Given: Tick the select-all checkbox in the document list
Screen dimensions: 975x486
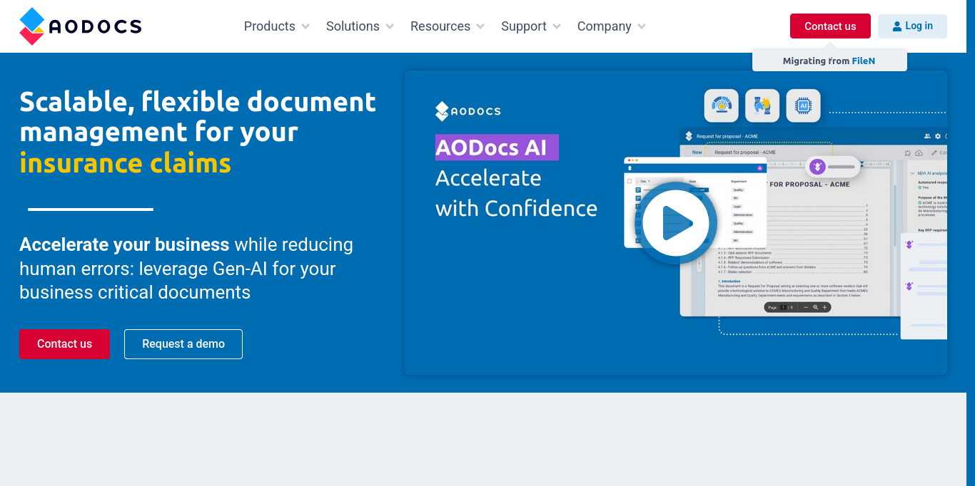Looking at the screenshot, I should [630, 180].
